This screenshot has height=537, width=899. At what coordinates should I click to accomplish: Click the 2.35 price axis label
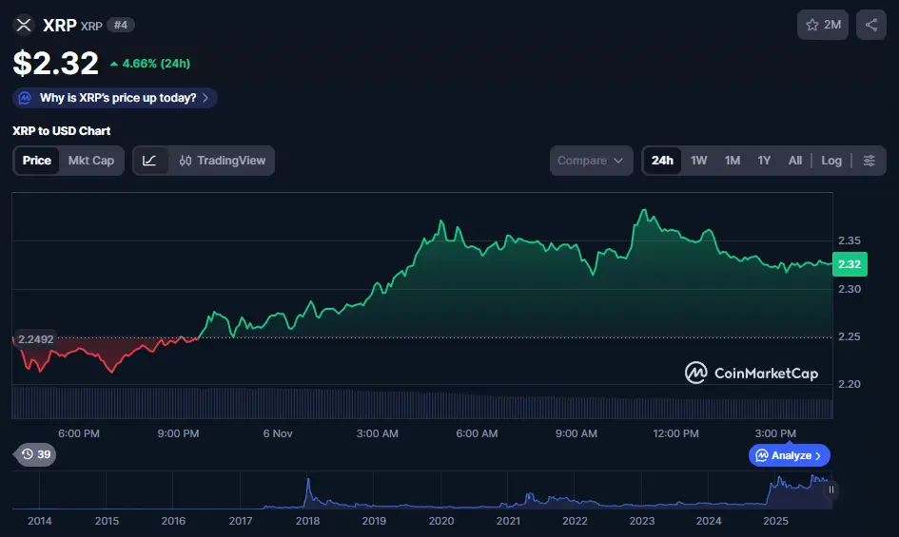pos(850,240)
